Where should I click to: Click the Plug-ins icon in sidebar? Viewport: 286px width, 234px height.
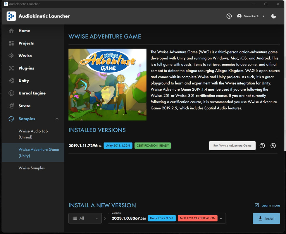coord(11,68)
